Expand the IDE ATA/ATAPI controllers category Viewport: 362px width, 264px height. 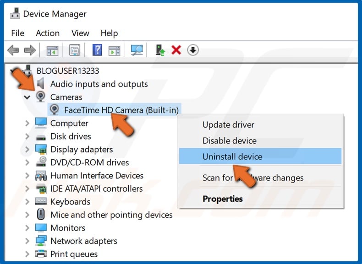[27, 189]
